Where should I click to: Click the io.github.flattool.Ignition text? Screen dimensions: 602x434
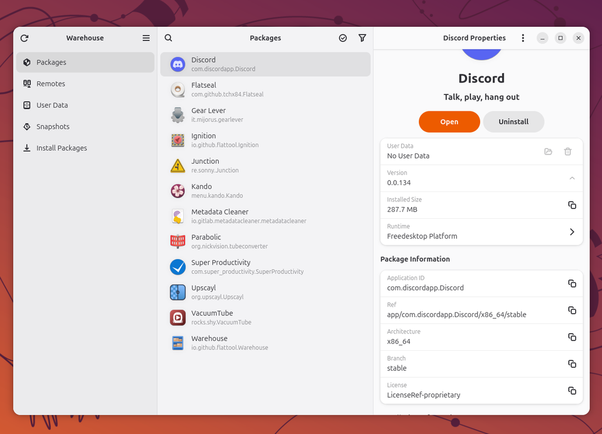click(x=225, y=145)
